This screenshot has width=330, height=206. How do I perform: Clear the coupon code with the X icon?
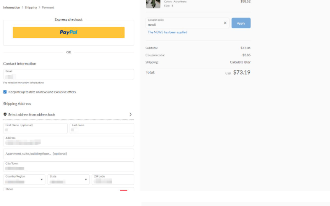(x=225, y=23)
